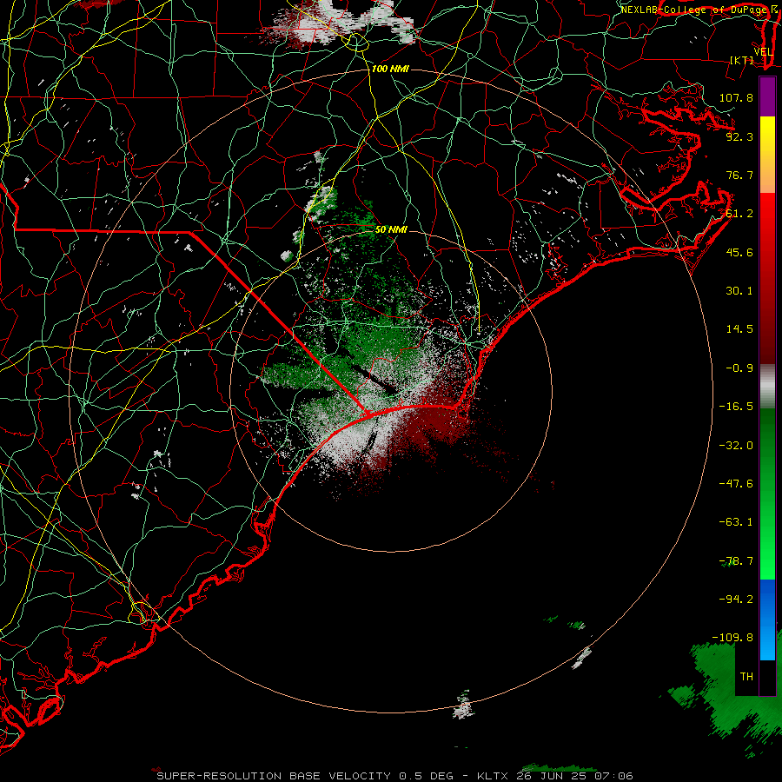This screenshot has height=782, width=782.
Task: Pick the blue segment of the color bar
Action: pyautogui.click(x=767, y=620)
